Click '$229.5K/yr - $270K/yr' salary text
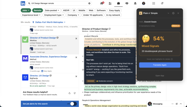 coord(38,84)
